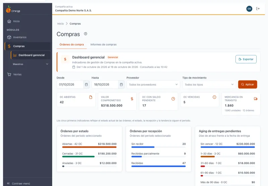Screen dimensions: 268x186
Task: Click the Valor Comprometido dollar icon
Action: point(132,99)
